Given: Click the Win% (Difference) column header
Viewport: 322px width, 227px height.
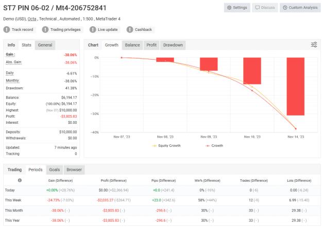Looking at the screenshot, I should pos(207,181).
